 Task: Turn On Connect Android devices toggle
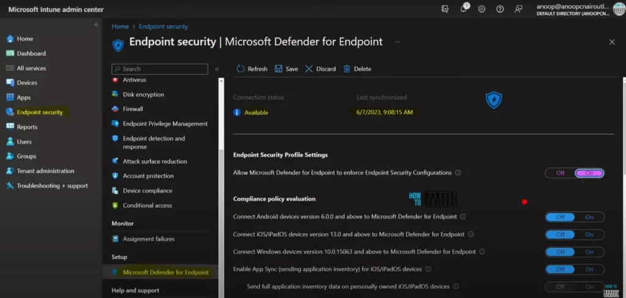589,217
